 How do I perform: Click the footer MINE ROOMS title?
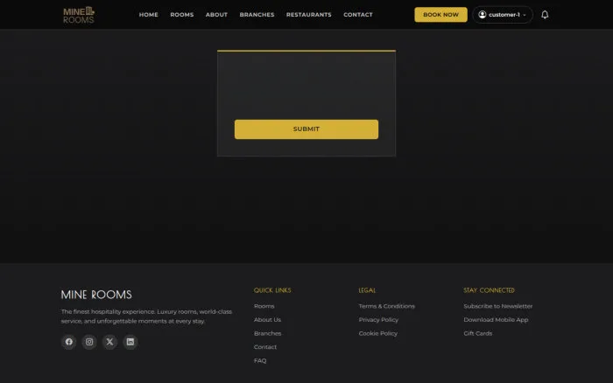[x=96, y=295]
